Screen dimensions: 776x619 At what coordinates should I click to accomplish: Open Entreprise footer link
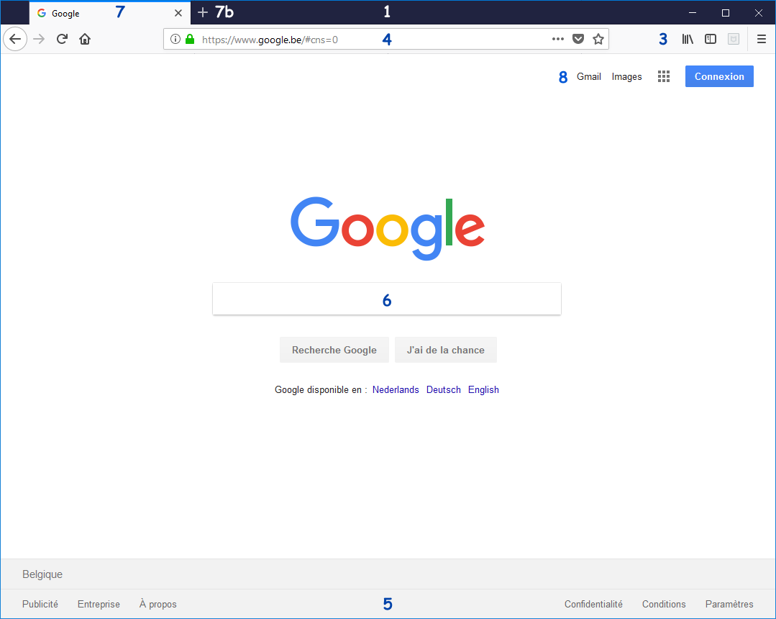(99, 604)
